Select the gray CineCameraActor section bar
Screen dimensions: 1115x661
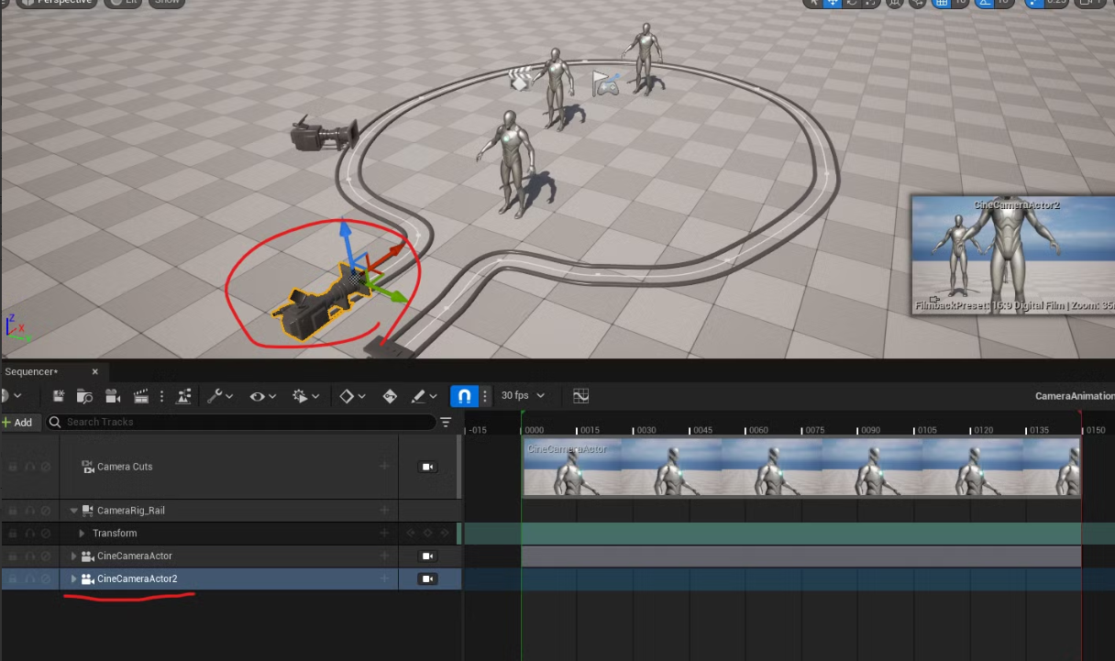801,556
